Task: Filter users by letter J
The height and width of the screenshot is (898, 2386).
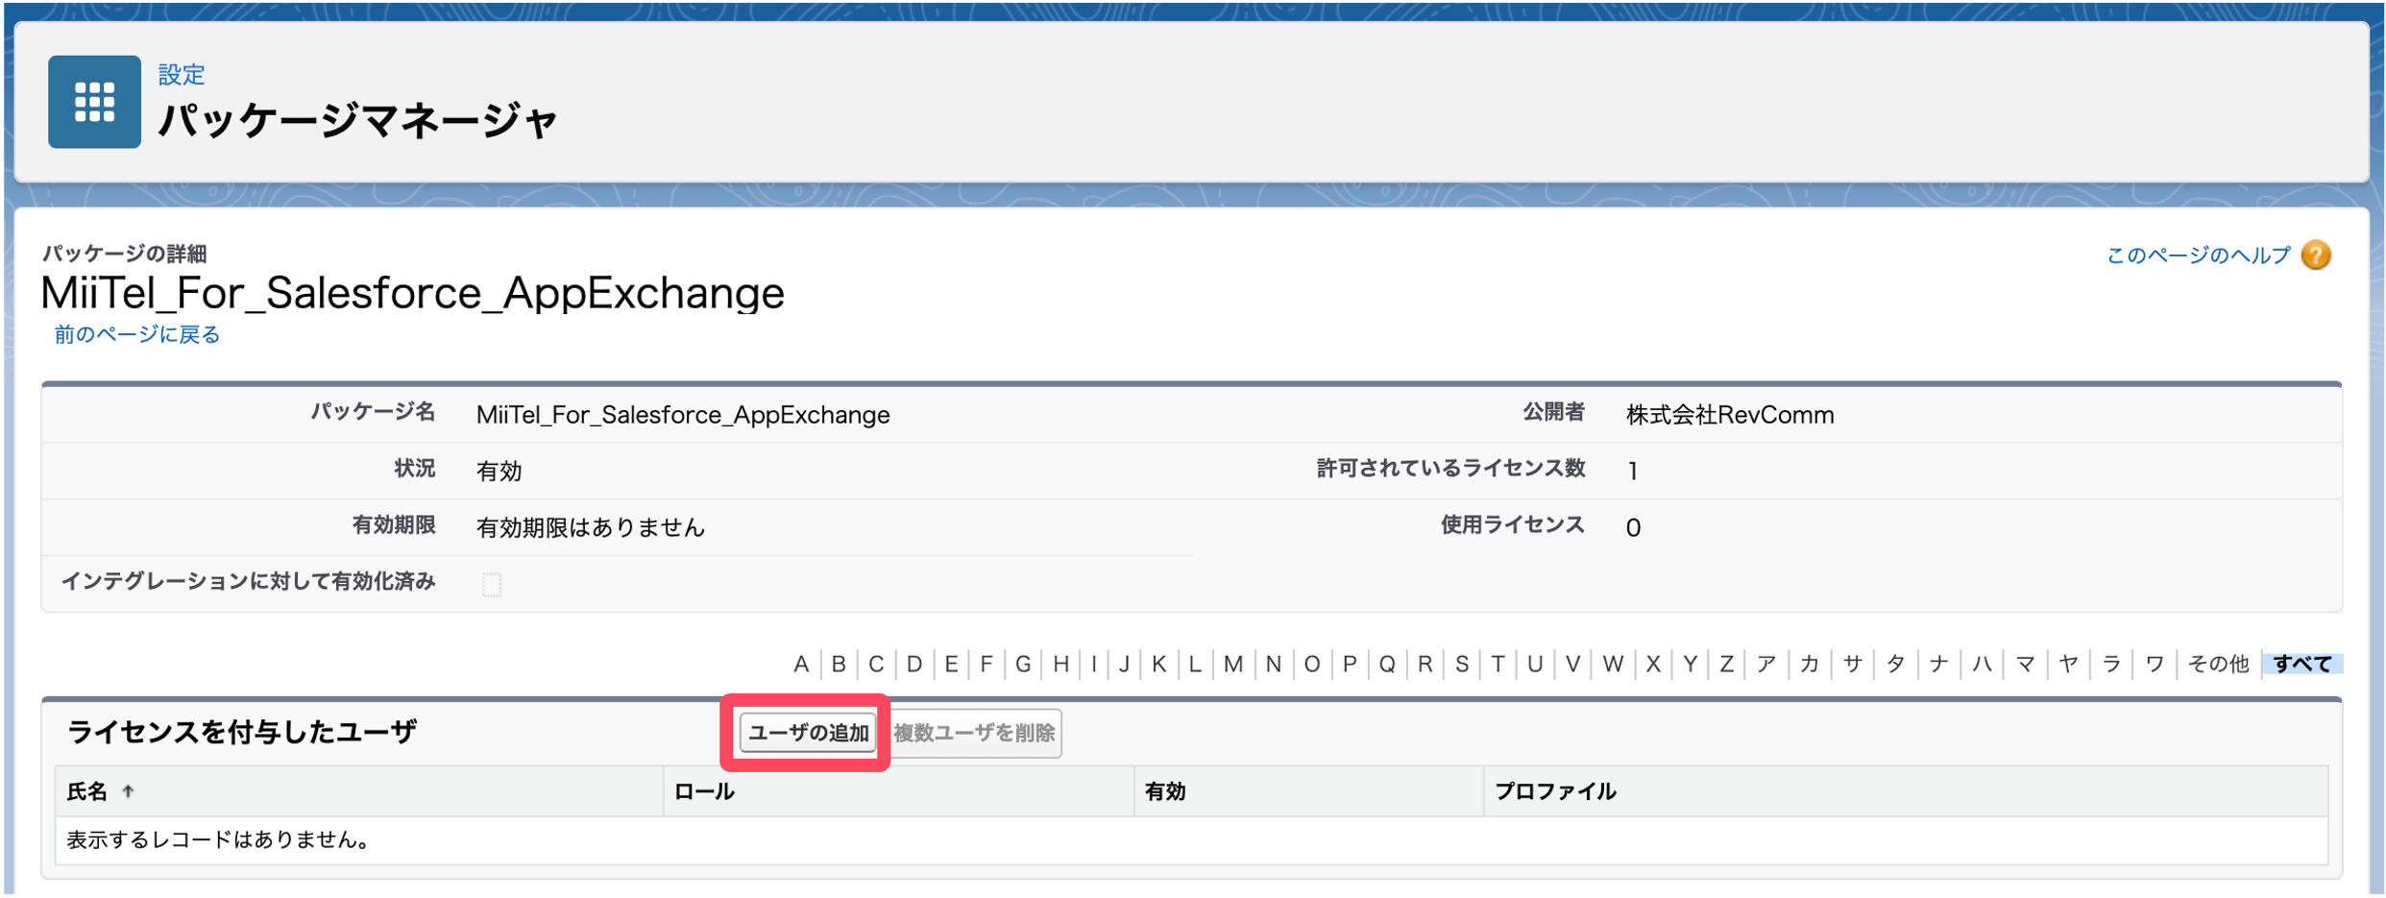Action: coord(1124,664)
